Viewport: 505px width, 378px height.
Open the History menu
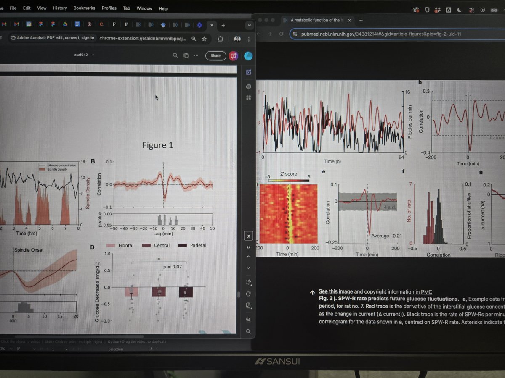click(x=60, y=8)
